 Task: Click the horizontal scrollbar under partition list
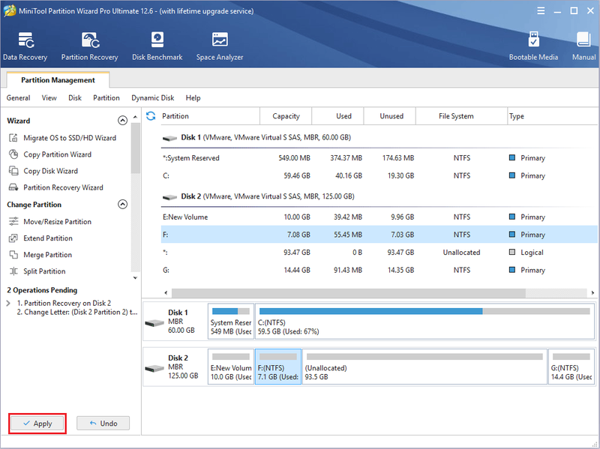(x=348, y=293)
